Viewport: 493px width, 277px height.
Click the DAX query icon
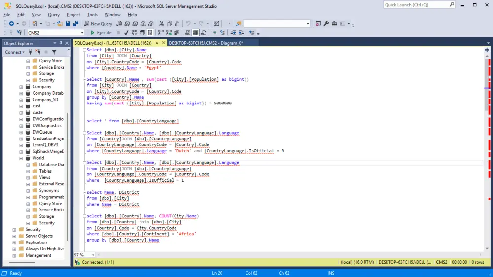(x=151, y=24)
